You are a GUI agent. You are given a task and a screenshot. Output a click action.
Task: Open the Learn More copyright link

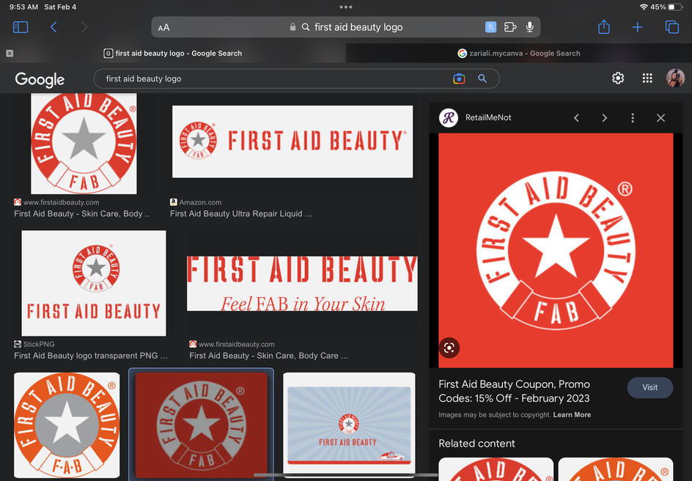(x=572, y=415)
